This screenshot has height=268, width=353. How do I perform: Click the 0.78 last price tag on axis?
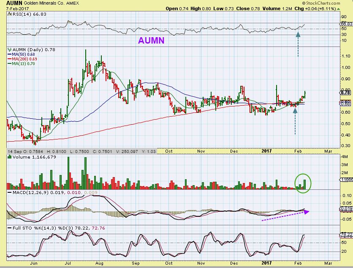(x=345, y=93)
